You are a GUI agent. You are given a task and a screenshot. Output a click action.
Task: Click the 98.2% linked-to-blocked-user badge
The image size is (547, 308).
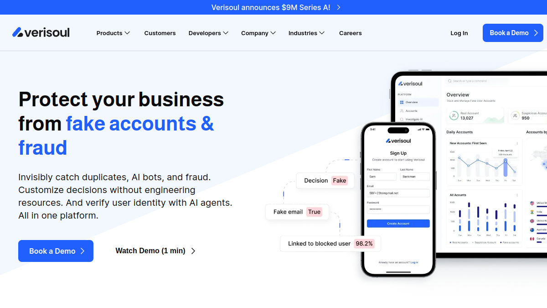[364, 244]
